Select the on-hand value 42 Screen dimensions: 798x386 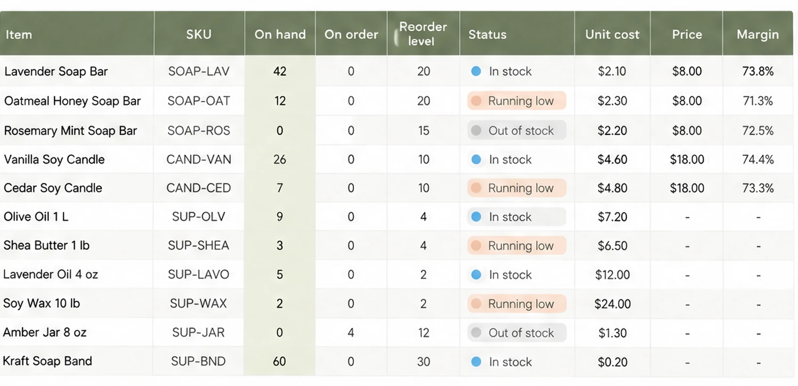click(280, 71)
